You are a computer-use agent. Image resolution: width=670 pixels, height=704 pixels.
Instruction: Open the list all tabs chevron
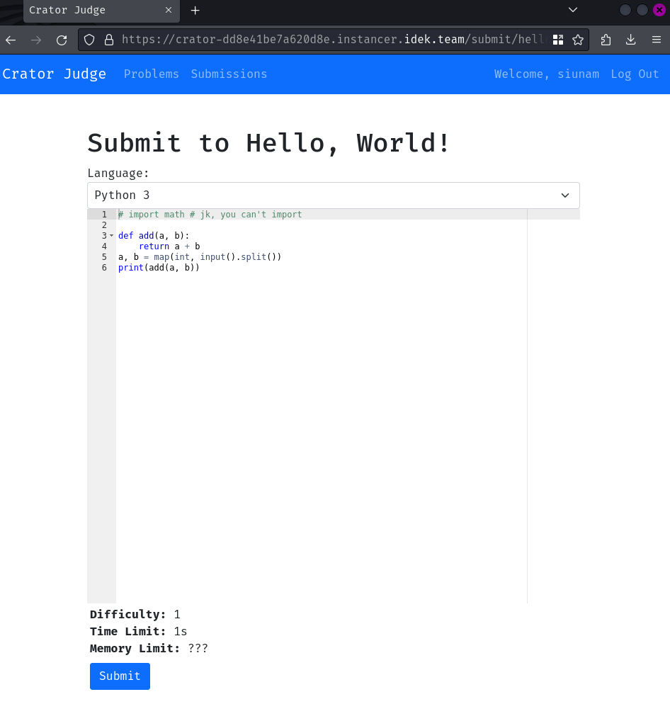[572, 10]
